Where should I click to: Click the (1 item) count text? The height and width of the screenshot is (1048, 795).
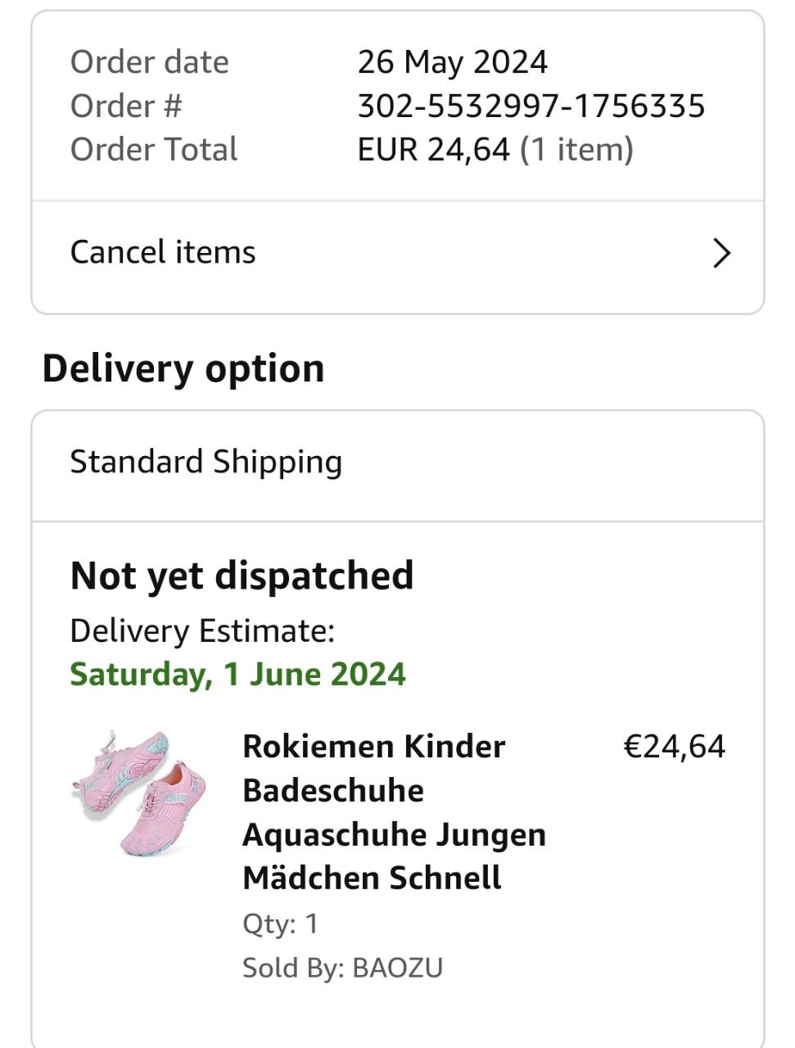tap(576, 150)
